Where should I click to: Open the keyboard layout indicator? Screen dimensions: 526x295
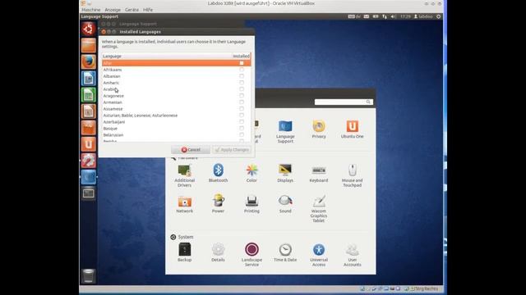point(354,16)
